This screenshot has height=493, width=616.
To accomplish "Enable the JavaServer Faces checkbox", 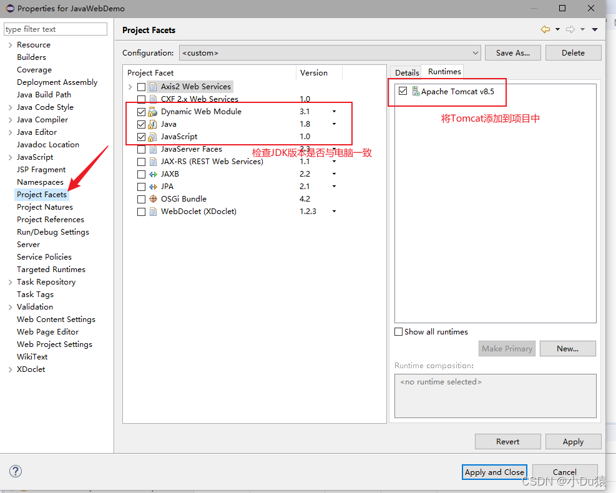I will click(142, 149).
